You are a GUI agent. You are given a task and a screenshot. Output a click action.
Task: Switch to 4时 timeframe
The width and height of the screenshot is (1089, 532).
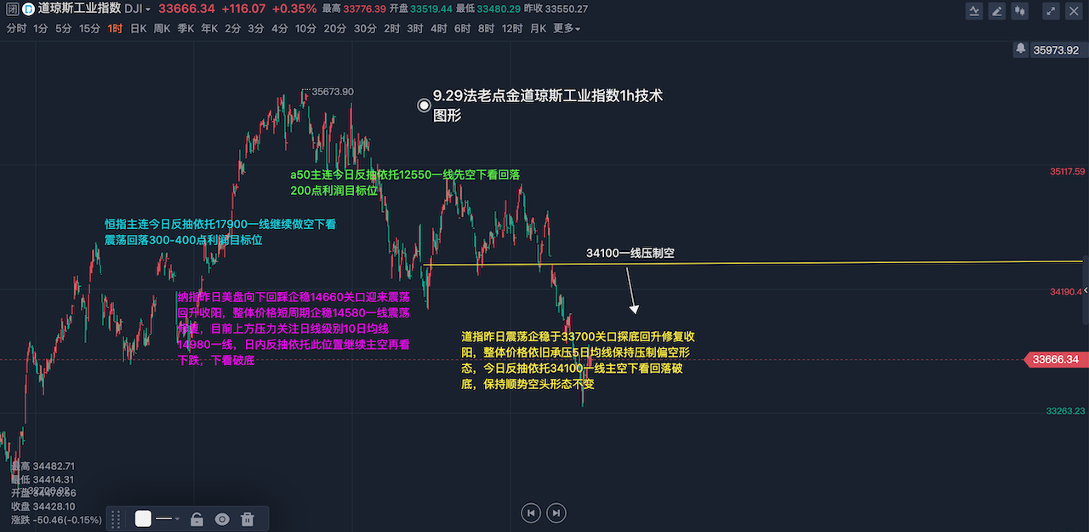click(439, 28)
